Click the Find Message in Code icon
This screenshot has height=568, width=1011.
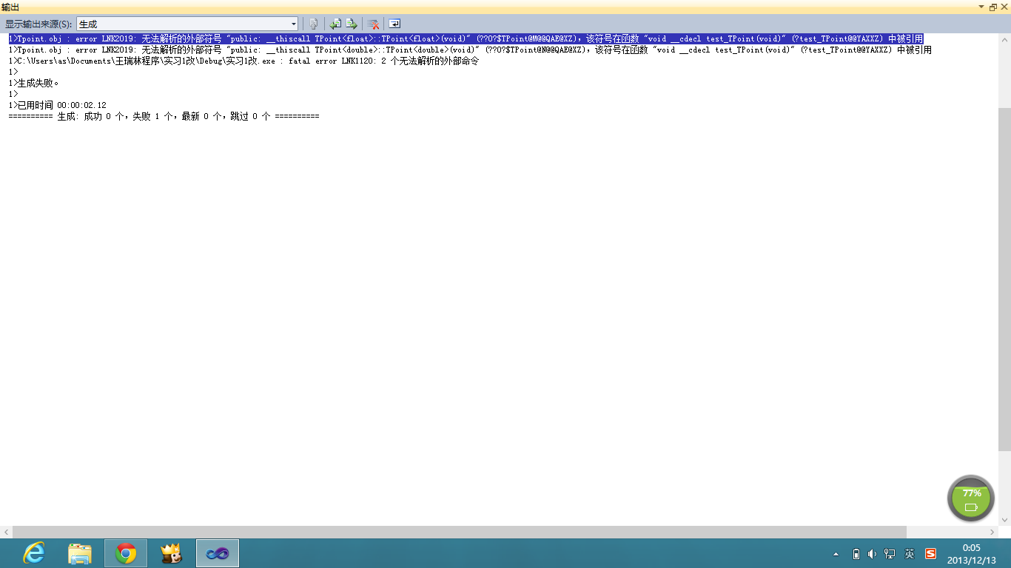[x=314, y=24]
